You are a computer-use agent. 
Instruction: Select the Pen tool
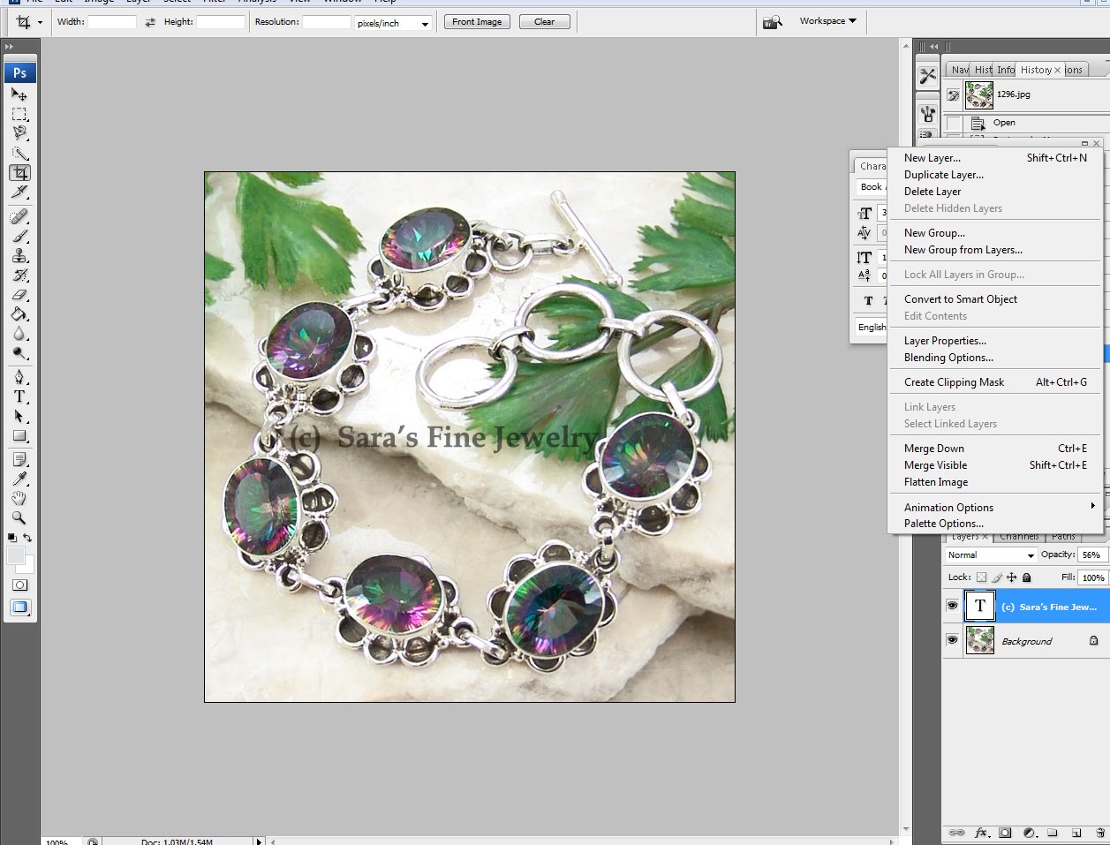point(19,377)
